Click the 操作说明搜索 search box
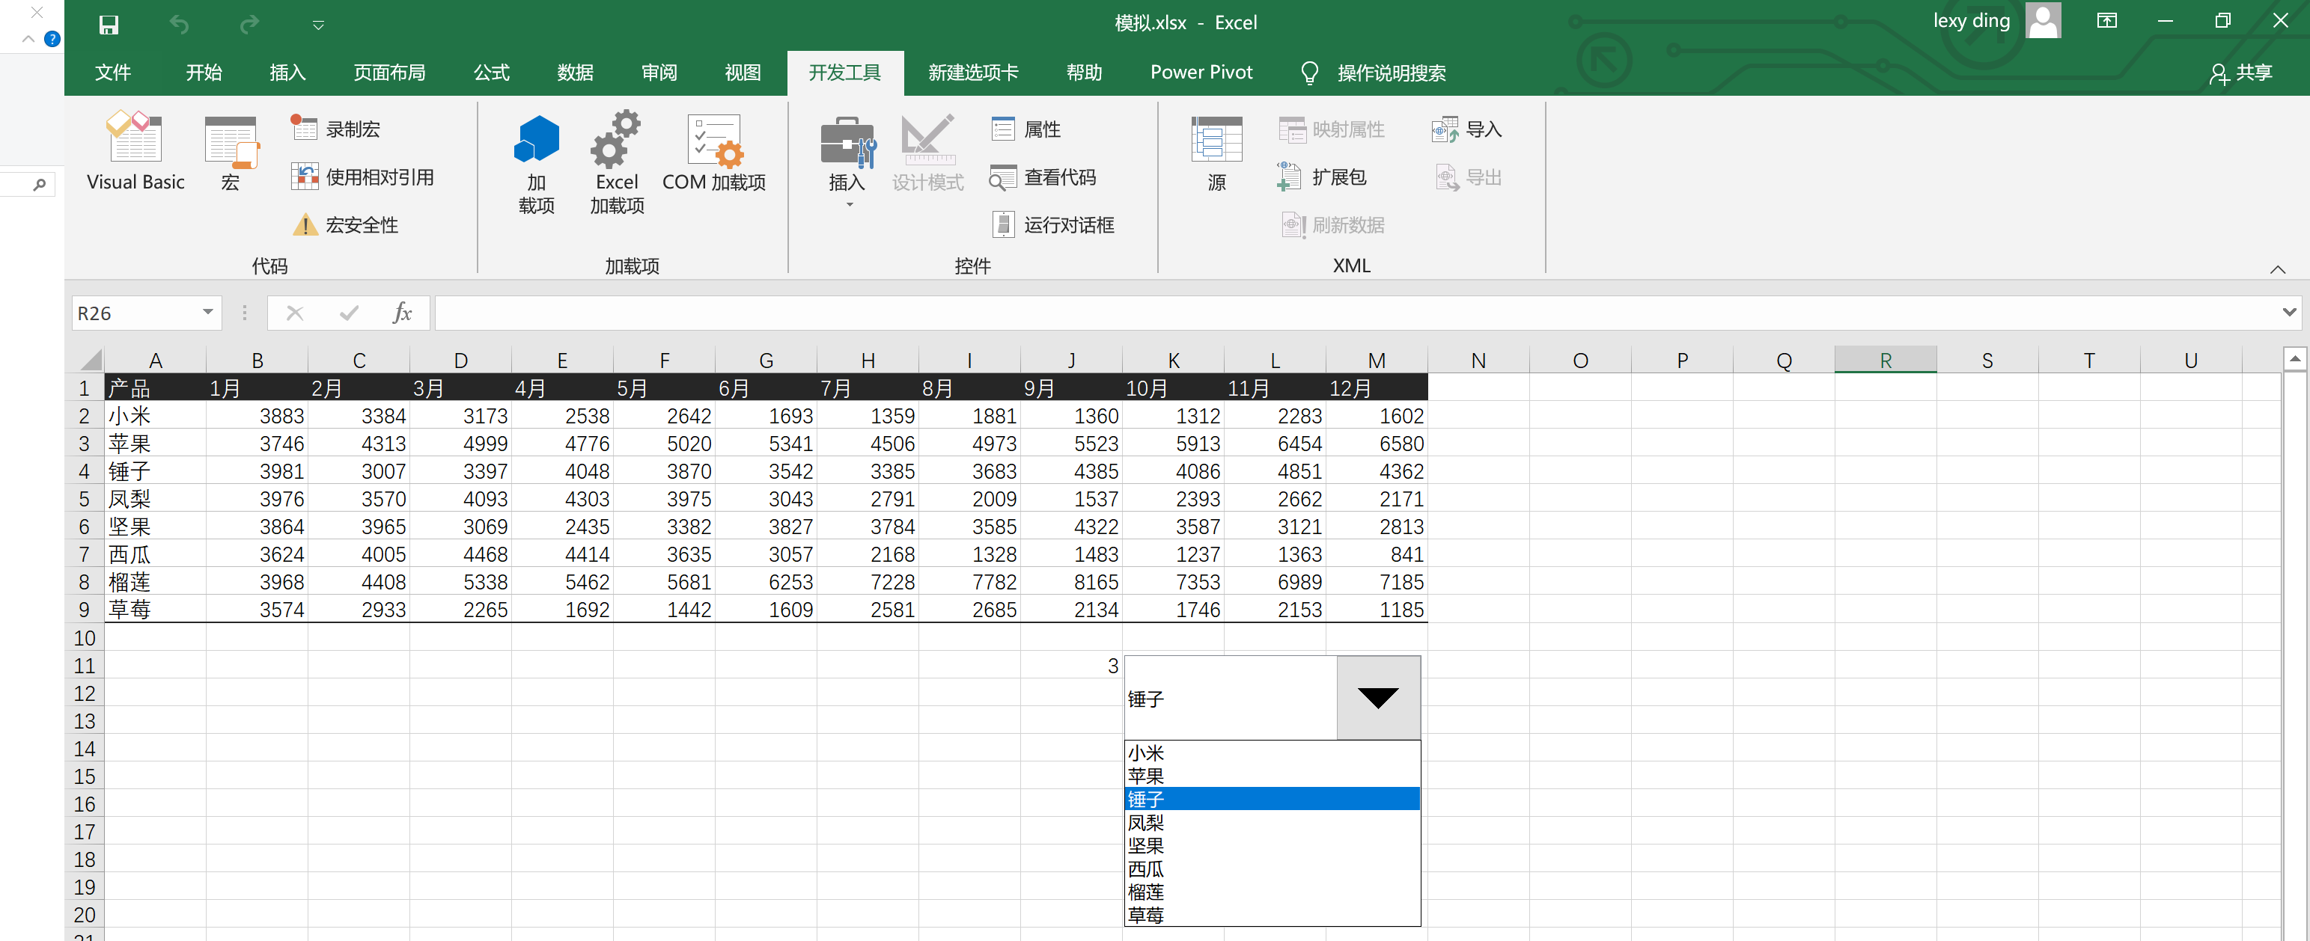This screenshot has height=941, width=2310. click(x=1373, y=73)
